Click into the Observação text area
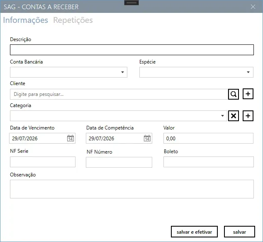263x242 pixels. pos(132,189)
